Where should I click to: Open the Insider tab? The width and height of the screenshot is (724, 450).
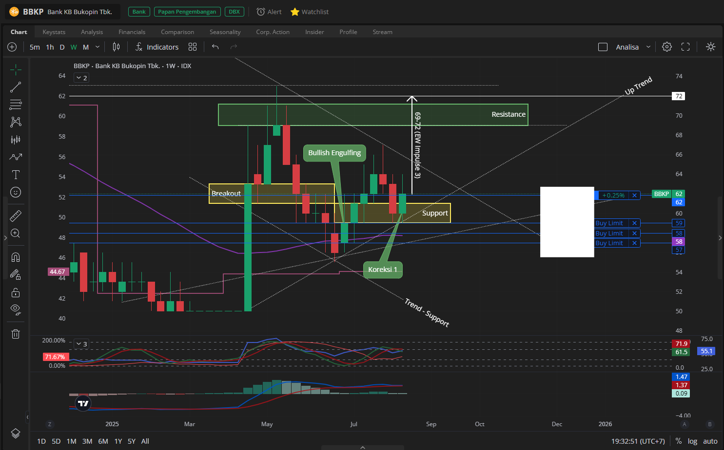point(314,32)
